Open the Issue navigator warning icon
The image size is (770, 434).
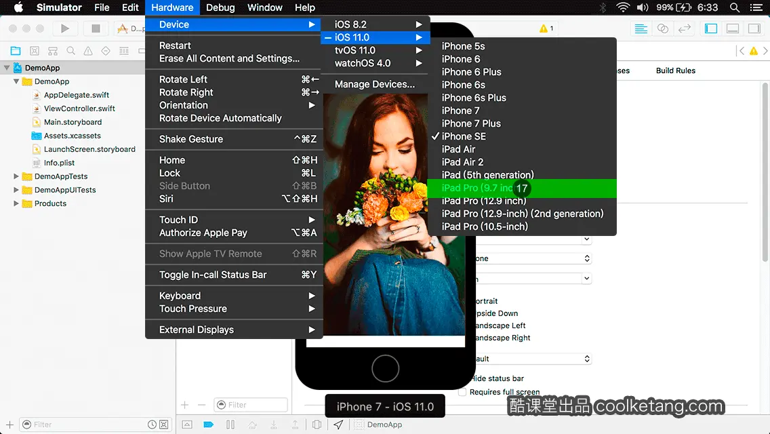(88, 51)
